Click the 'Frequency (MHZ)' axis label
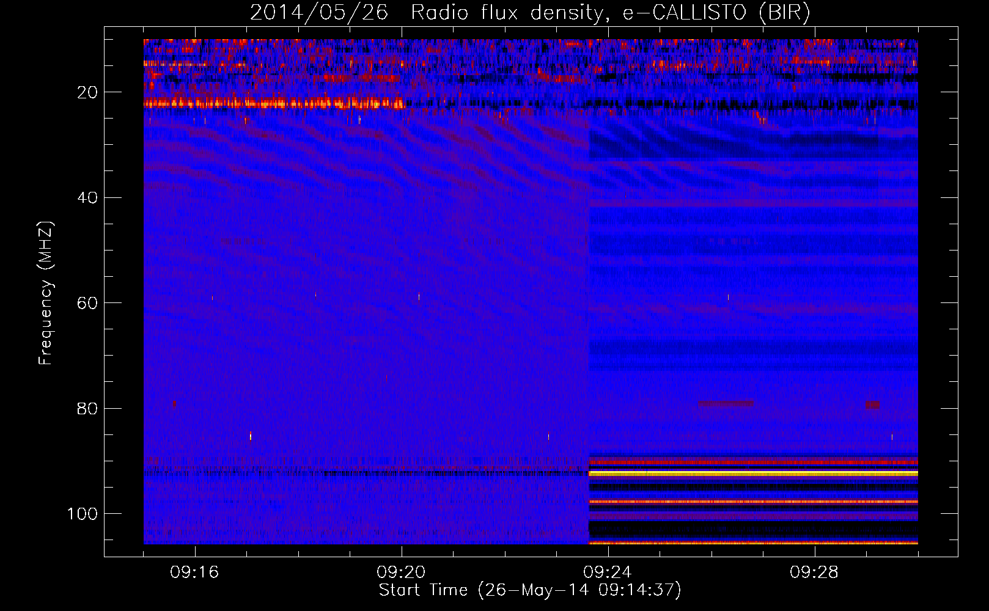This screenshot has height=611, width=989. 46,293
